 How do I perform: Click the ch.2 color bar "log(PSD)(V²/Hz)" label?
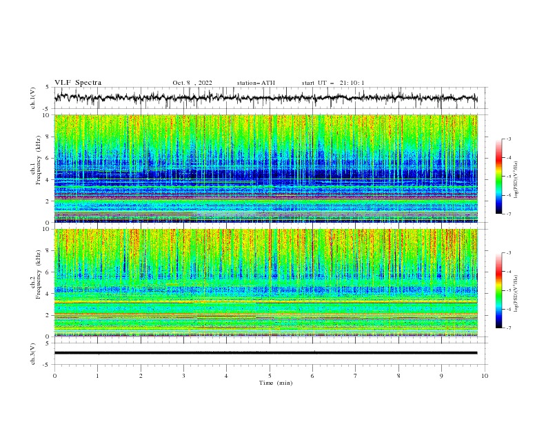point(516,293)
